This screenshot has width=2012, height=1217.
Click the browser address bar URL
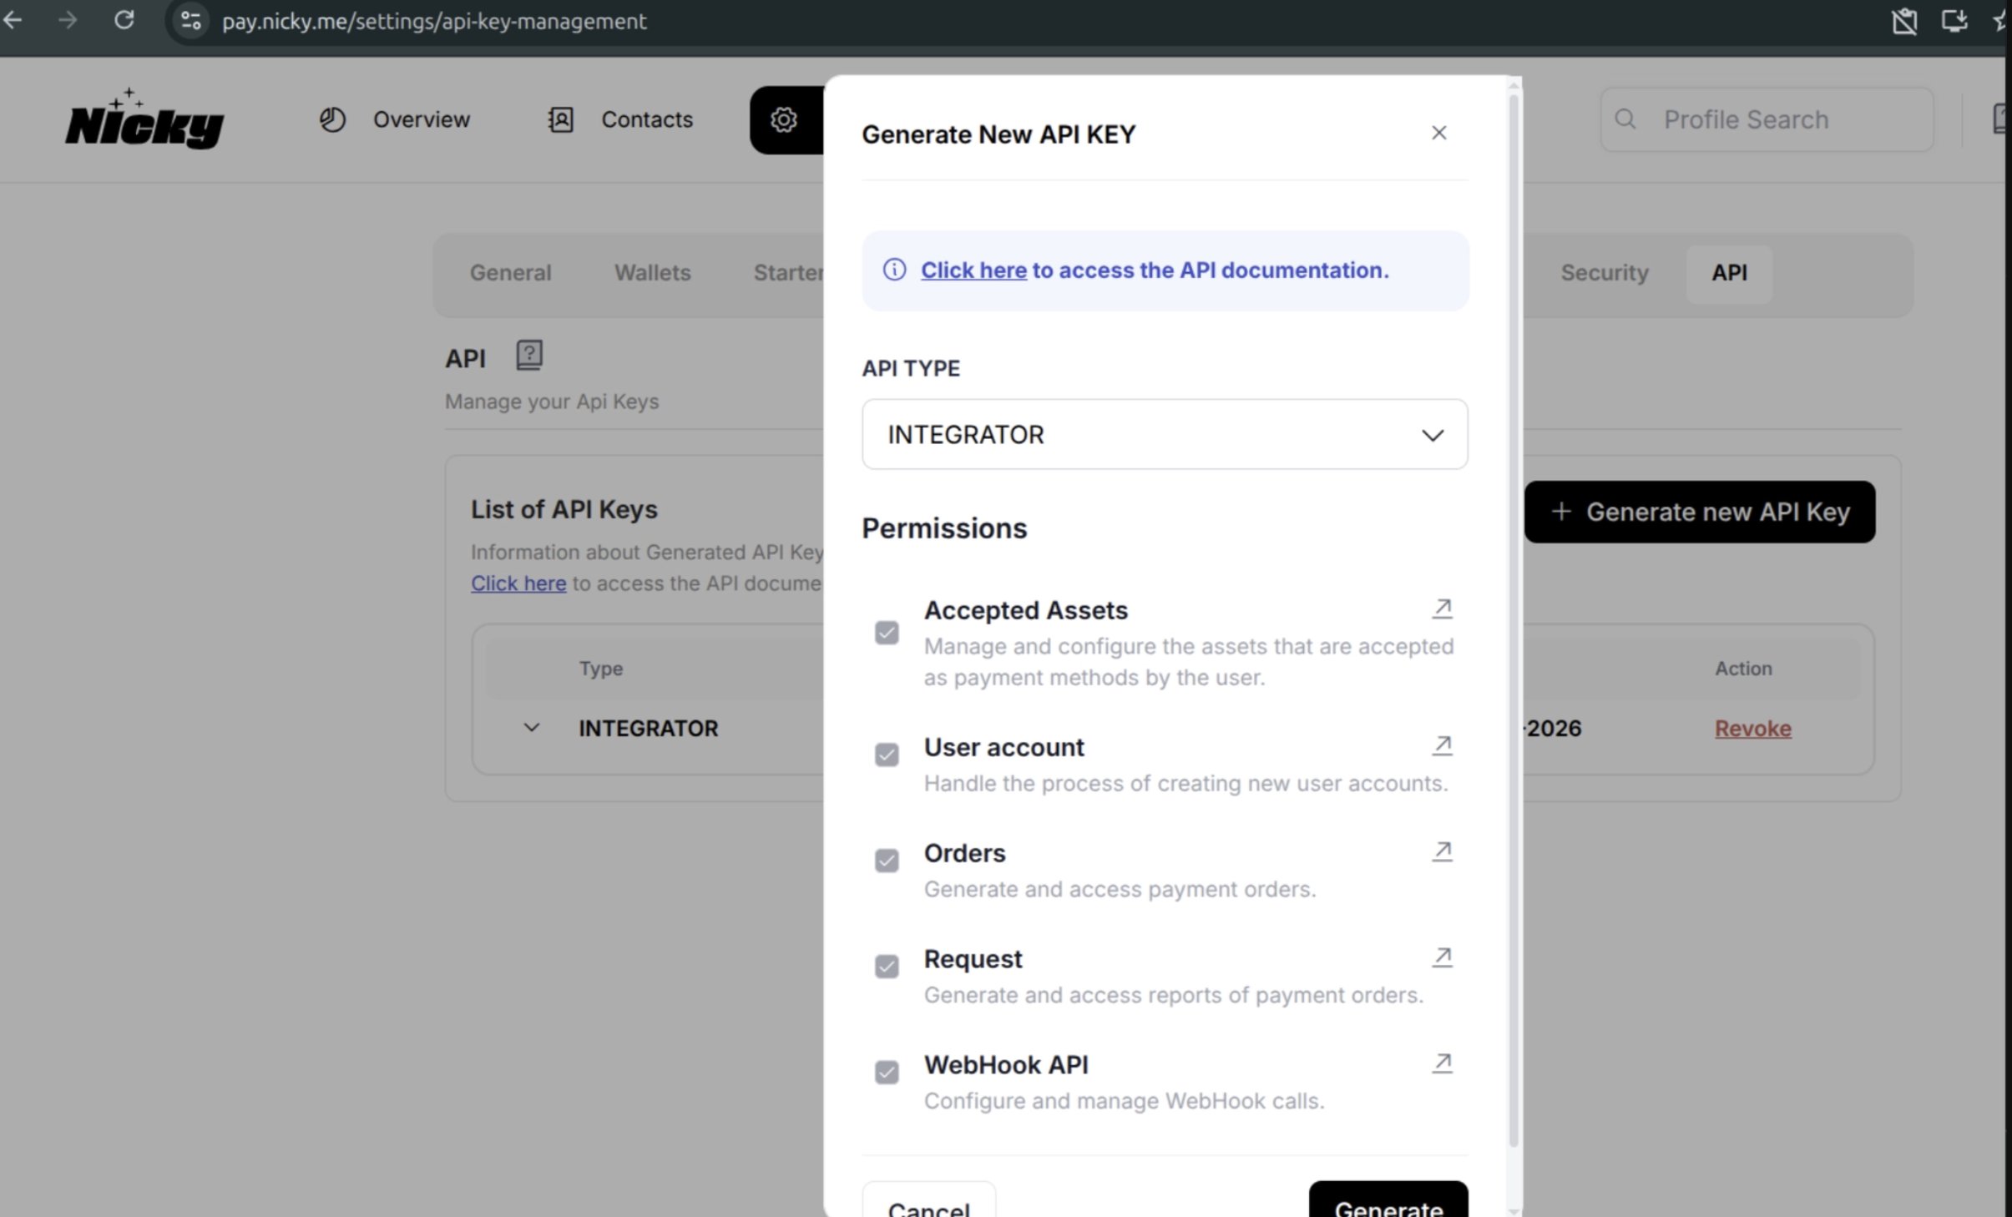[434, 21]
